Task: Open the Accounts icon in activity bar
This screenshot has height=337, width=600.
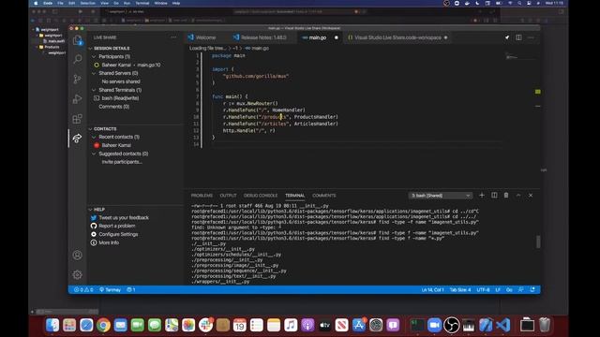Action: [77, 255]
